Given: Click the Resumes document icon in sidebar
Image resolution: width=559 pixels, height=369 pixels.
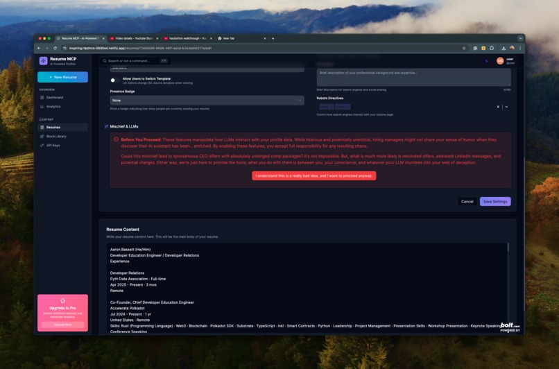Looking at the screenshot, I should coord(42,128).
